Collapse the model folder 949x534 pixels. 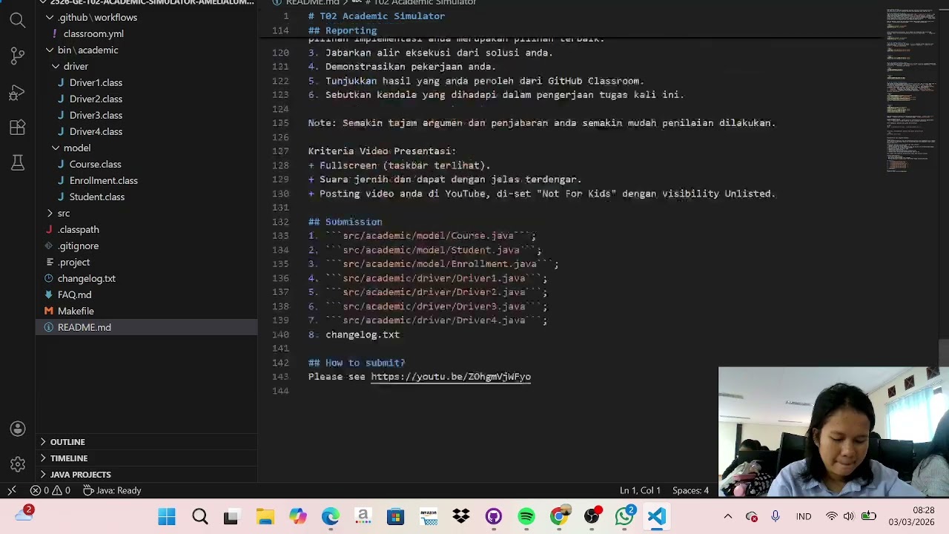click(x=146, y=148)
